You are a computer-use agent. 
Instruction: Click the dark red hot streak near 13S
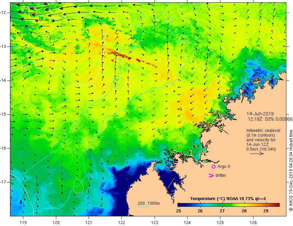pyautogui.click(x=120, y=54)
